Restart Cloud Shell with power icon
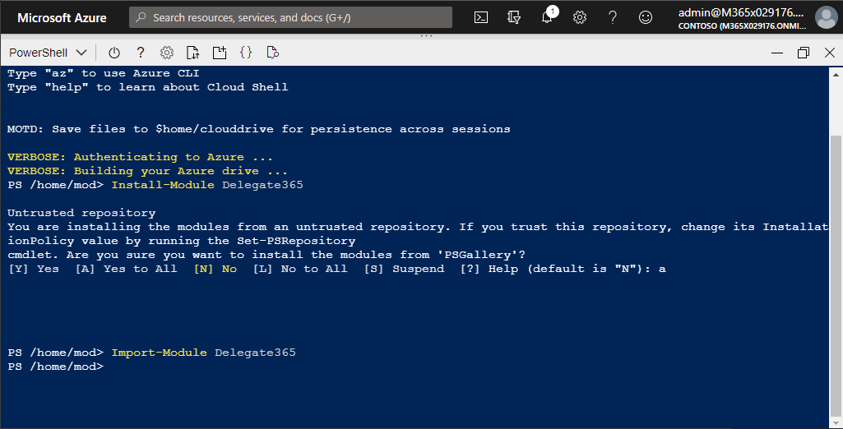 tap(114, 53)
